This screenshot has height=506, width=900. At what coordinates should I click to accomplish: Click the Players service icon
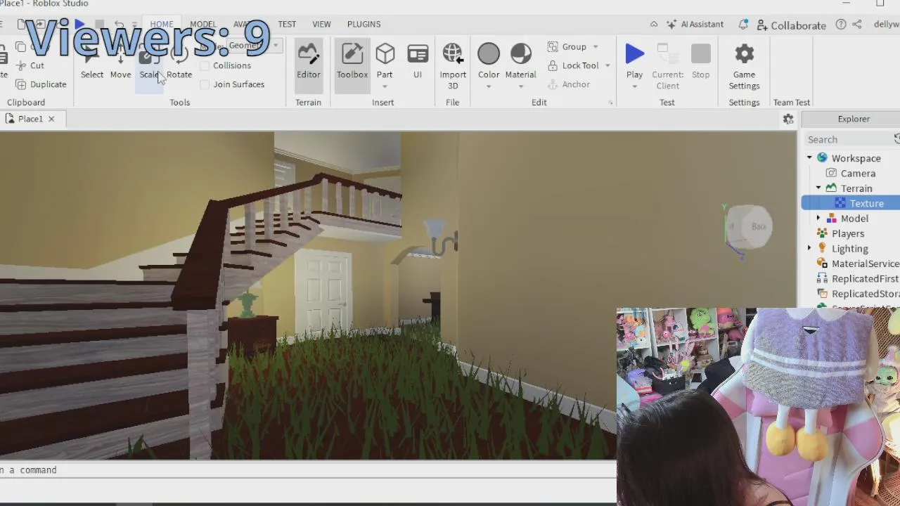pyautogui.click(x=822, y=233)
